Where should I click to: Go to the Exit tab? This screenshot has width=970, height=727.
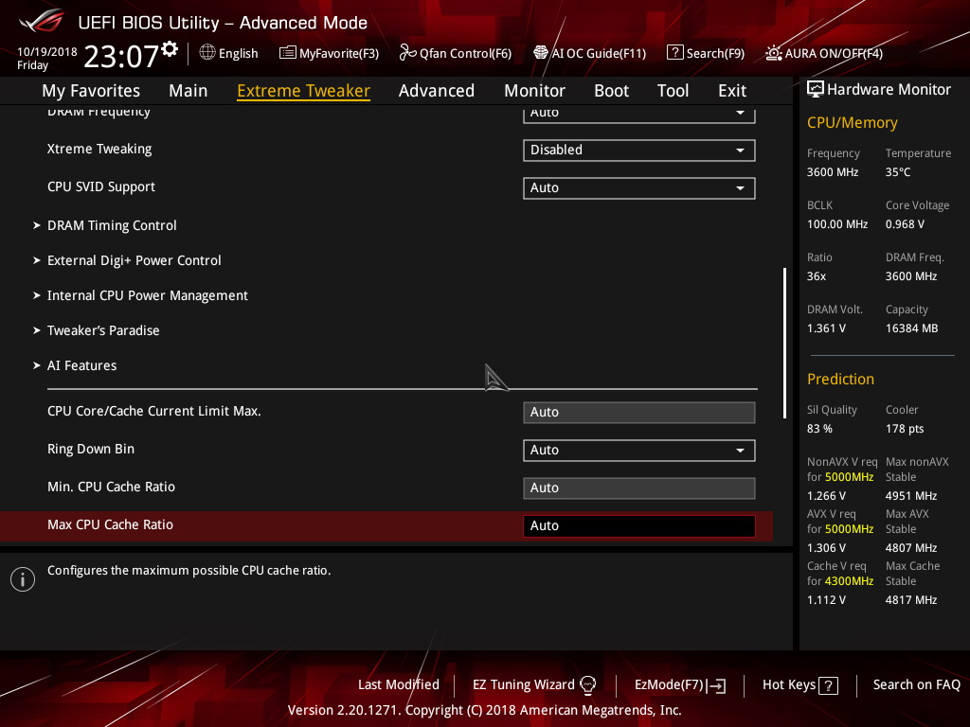[732, 91]
